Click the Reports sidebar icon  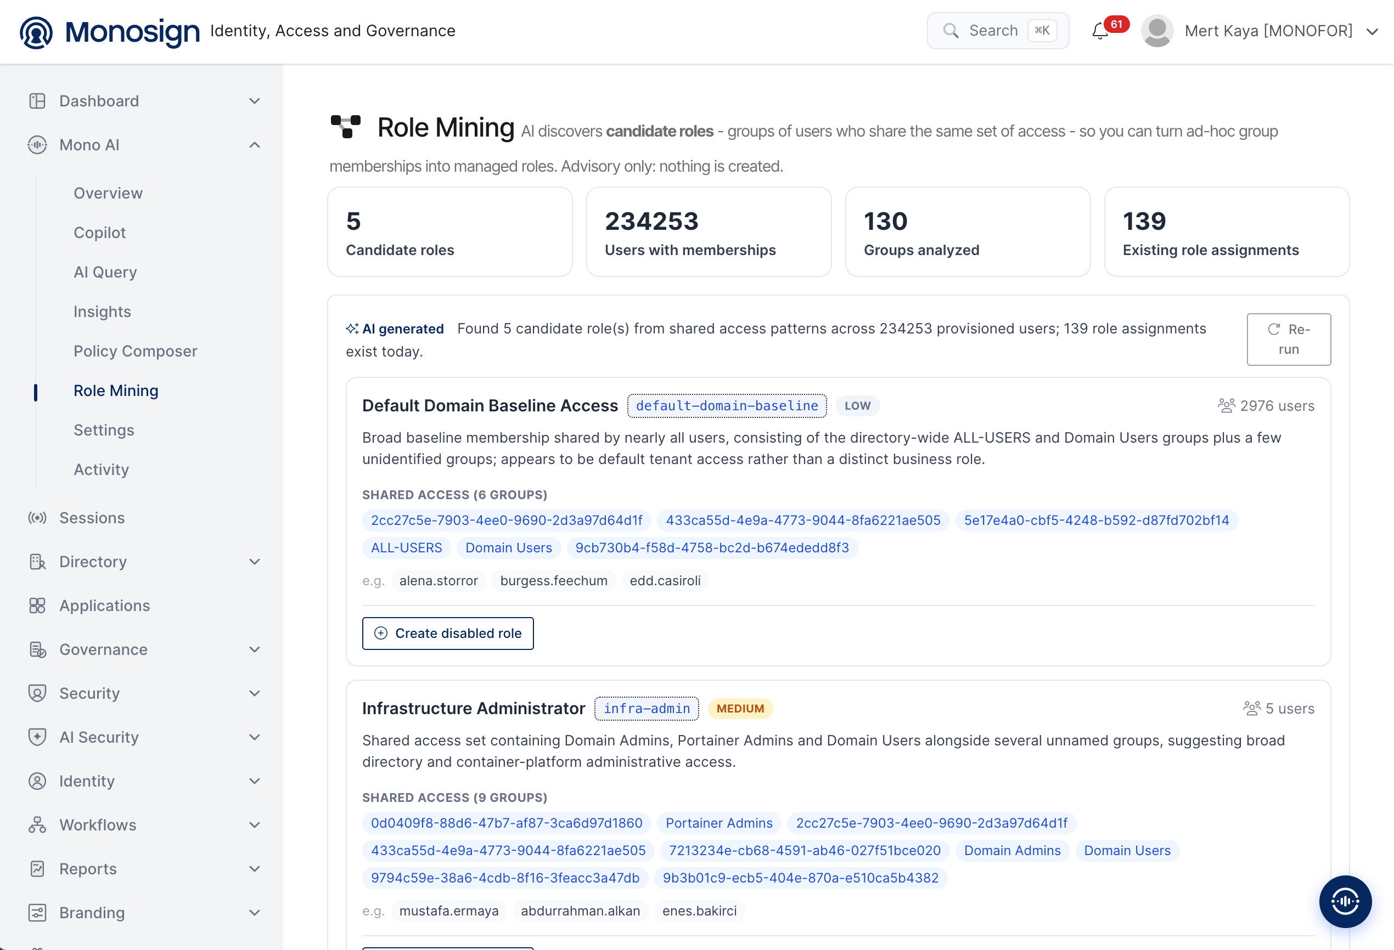pyautogui.click(x=37, y=868)
